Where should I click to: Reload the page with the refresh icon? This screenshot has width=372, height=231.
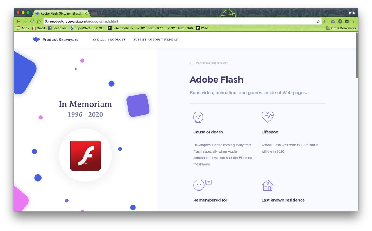(32, 22)
